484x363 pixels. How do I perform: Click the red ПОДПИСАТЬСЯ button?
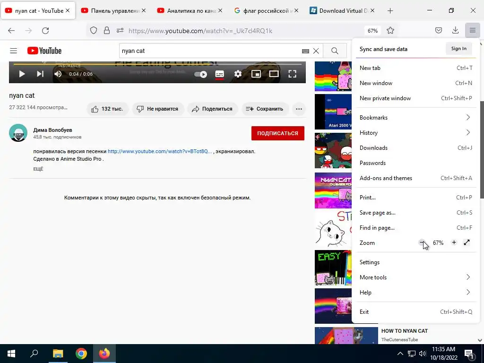[278, 133]
